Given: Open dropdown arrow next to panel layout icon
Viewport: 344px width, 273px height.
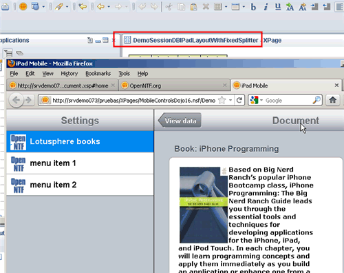Looking at the screenshot, I should coord(244,7).
